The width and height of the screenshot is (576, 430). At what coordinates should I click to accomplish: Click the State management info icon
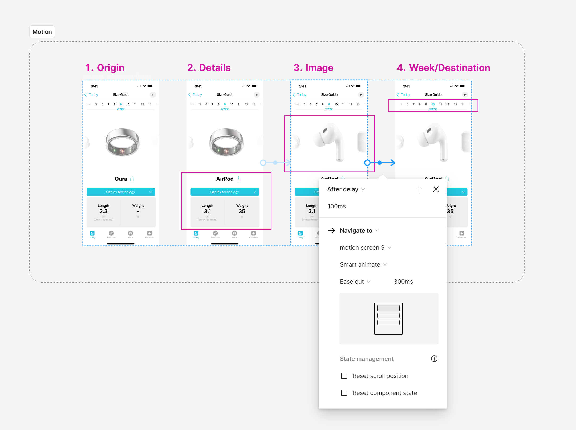click(434, 359)
